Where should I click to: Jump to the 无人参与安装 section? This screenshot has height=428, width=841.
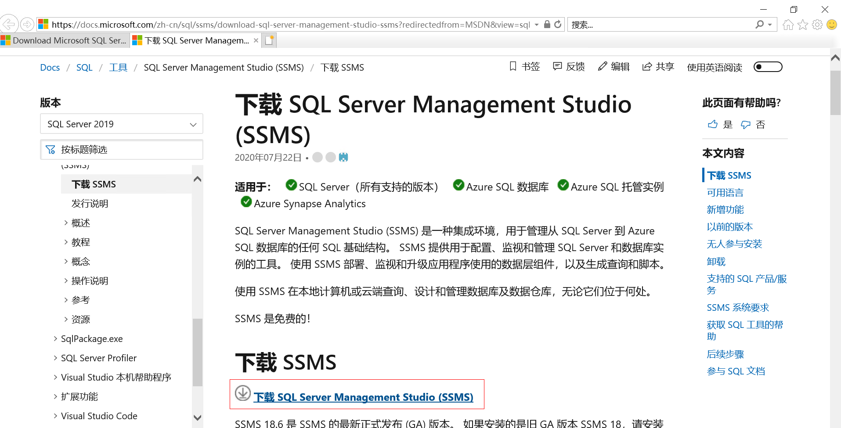coord(734,244)
